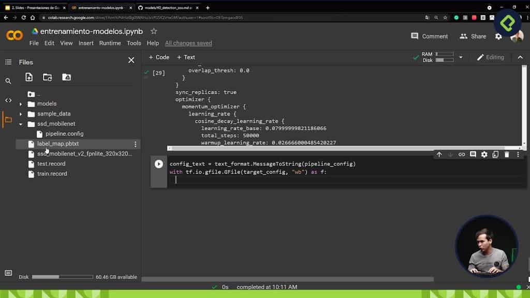
Task: Open the cell settings gear
Action: [x=484, y=154]
